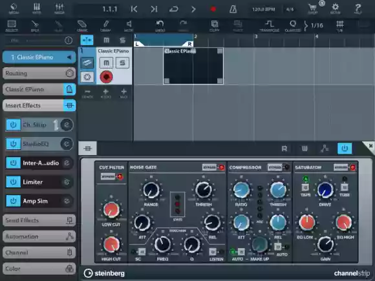Adjust the Saturator Drive knob

[x=325, y=190]
